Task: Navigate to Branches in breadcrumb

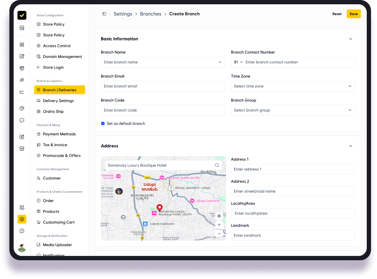Action: [x=151, y=14]
